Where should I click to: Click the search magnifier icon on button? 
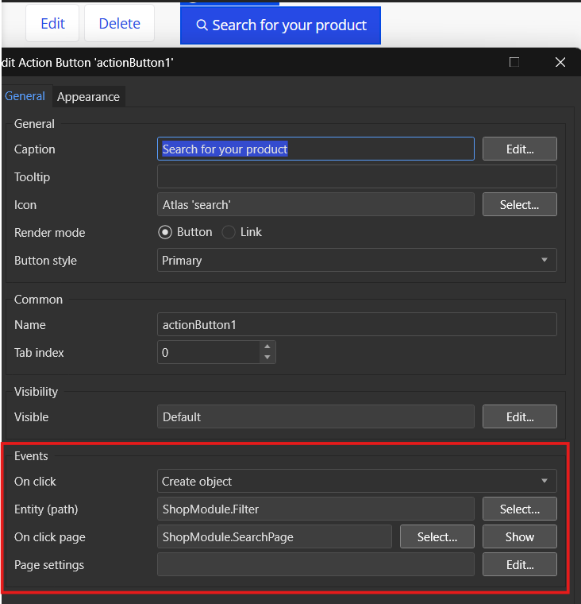tap(202, 25)
